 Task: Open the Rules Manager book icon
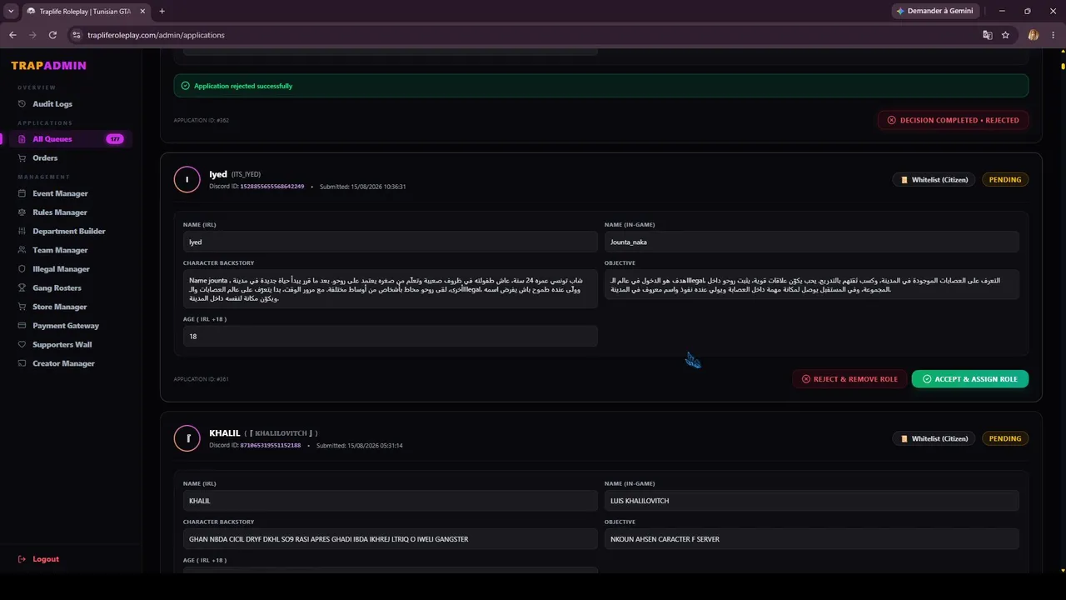point(22,212)
